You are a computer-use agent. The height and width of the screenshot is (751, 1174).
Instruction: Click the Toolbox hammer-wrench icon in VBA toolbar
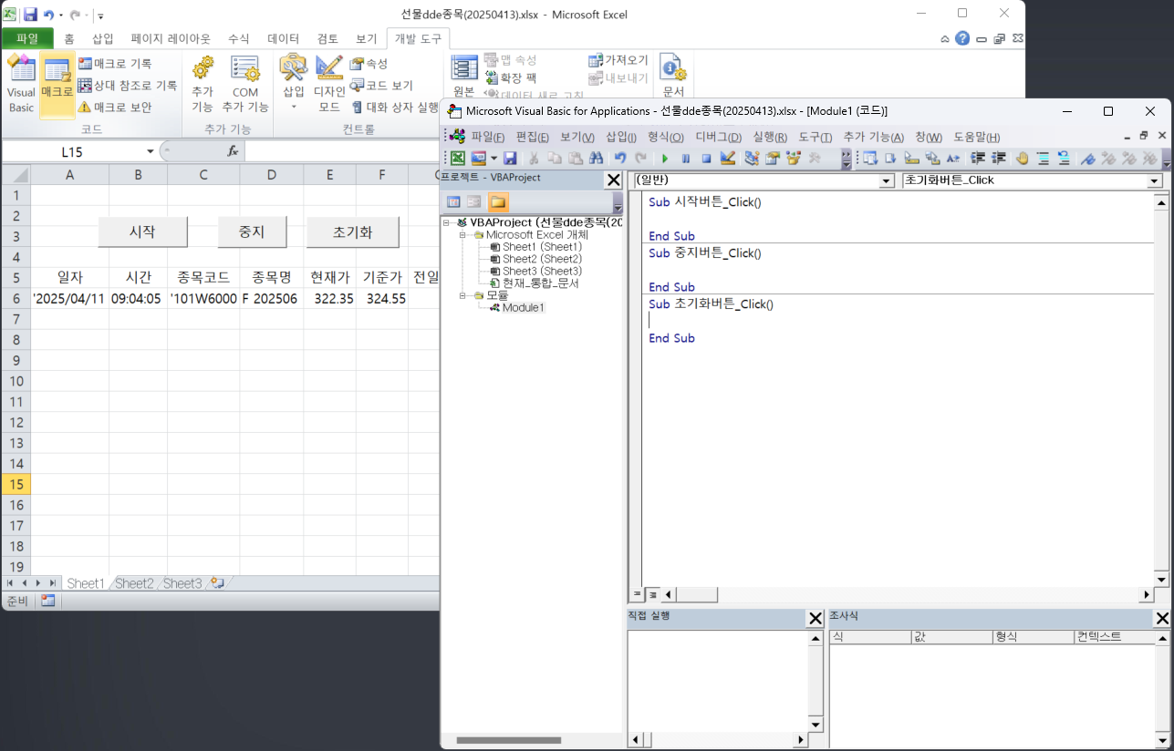(816, 158)
